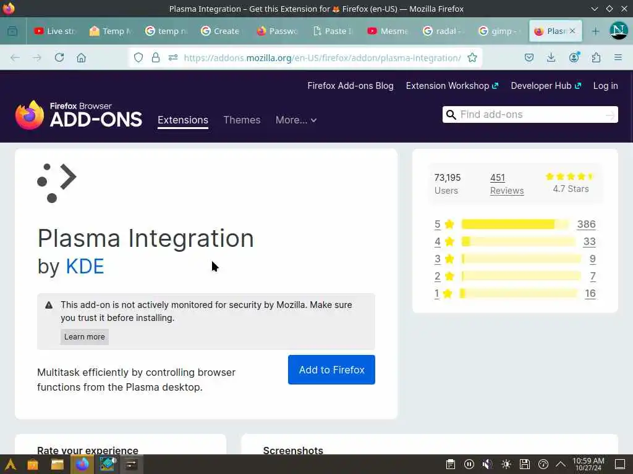Open the Extensions navigation item

[x=183, y=120]
